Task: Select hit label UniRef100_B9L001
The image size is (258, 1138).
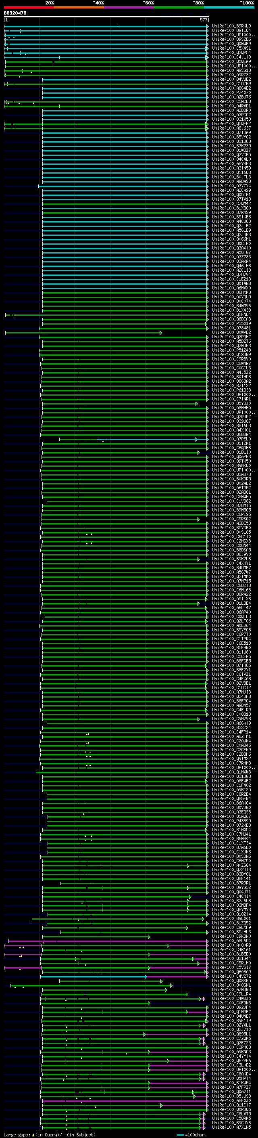Action: pyautogui.click(x=231, y=918)
